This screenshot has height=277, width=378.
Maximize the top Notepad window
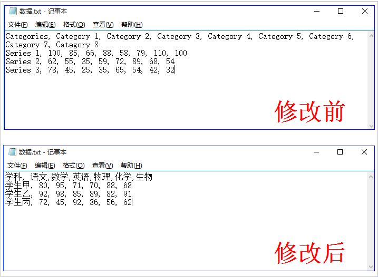click(341, 11)
